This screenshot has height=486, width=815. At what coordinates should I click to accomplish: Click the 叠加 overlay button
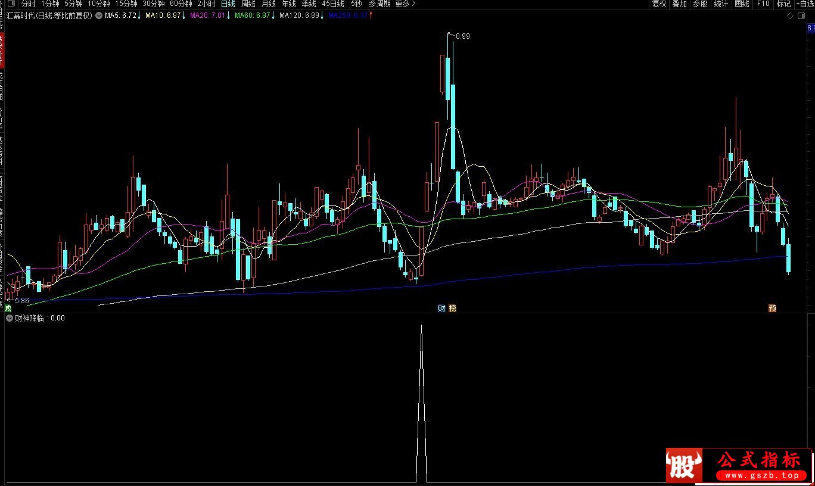point(679,4)
